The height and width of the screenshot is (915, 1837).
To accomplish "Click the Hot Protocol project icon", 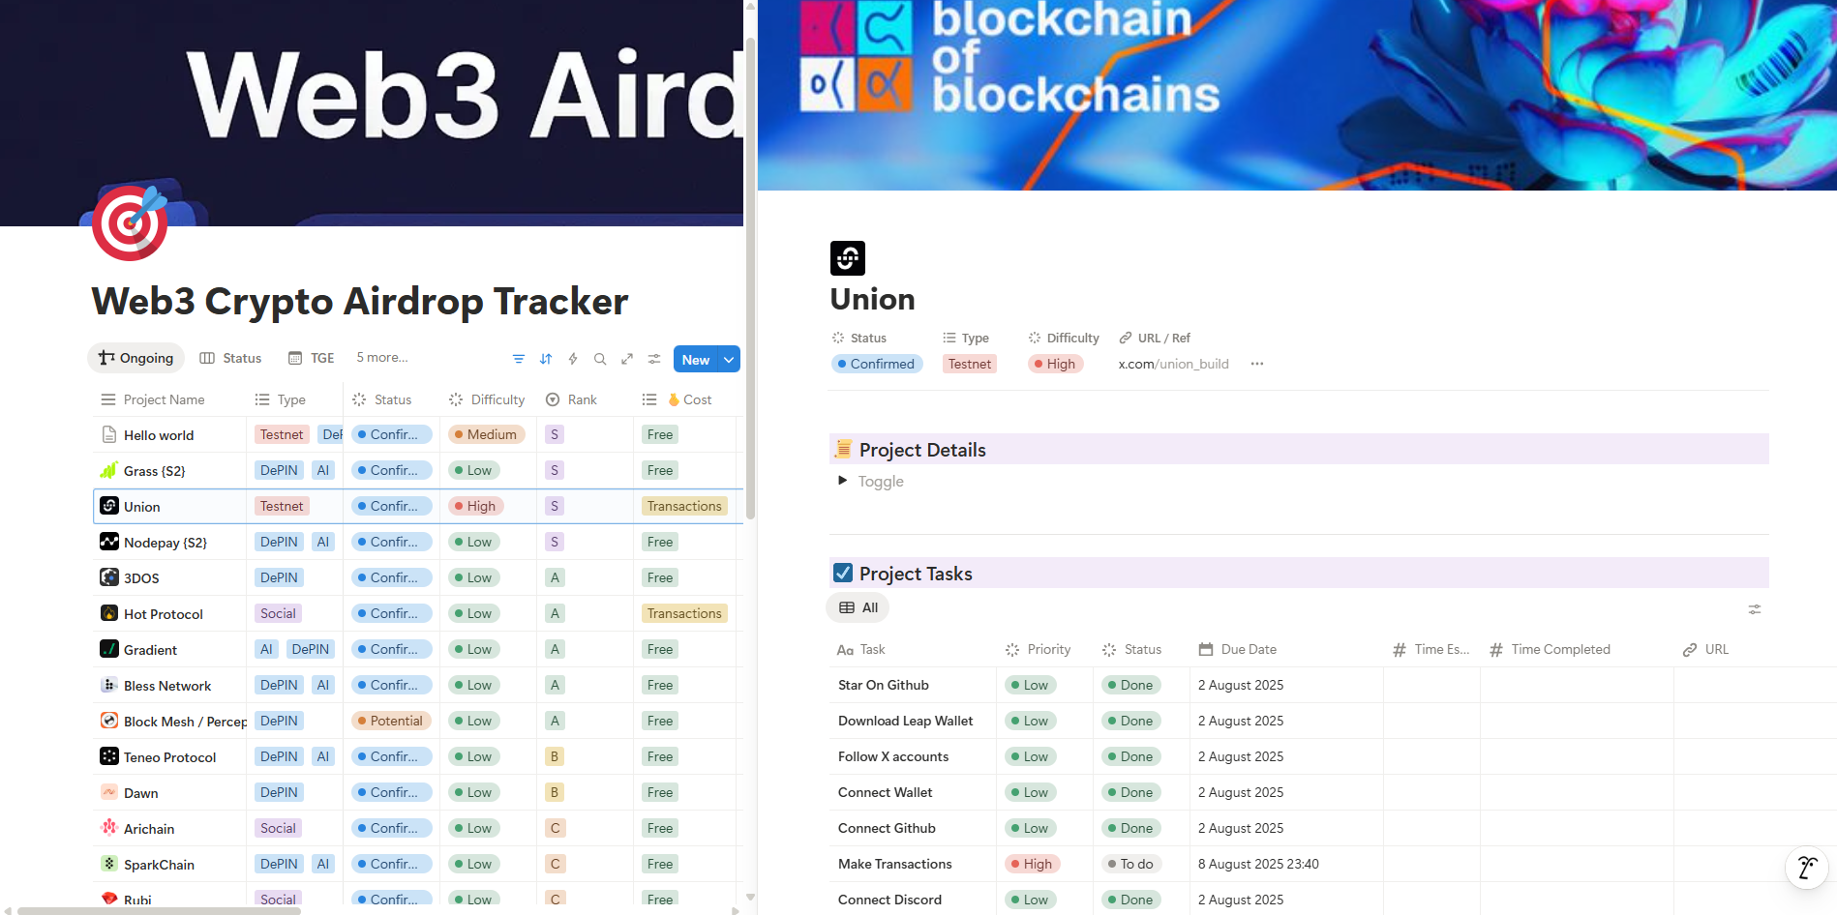I will pyautogui.click(x=109, y=613).
